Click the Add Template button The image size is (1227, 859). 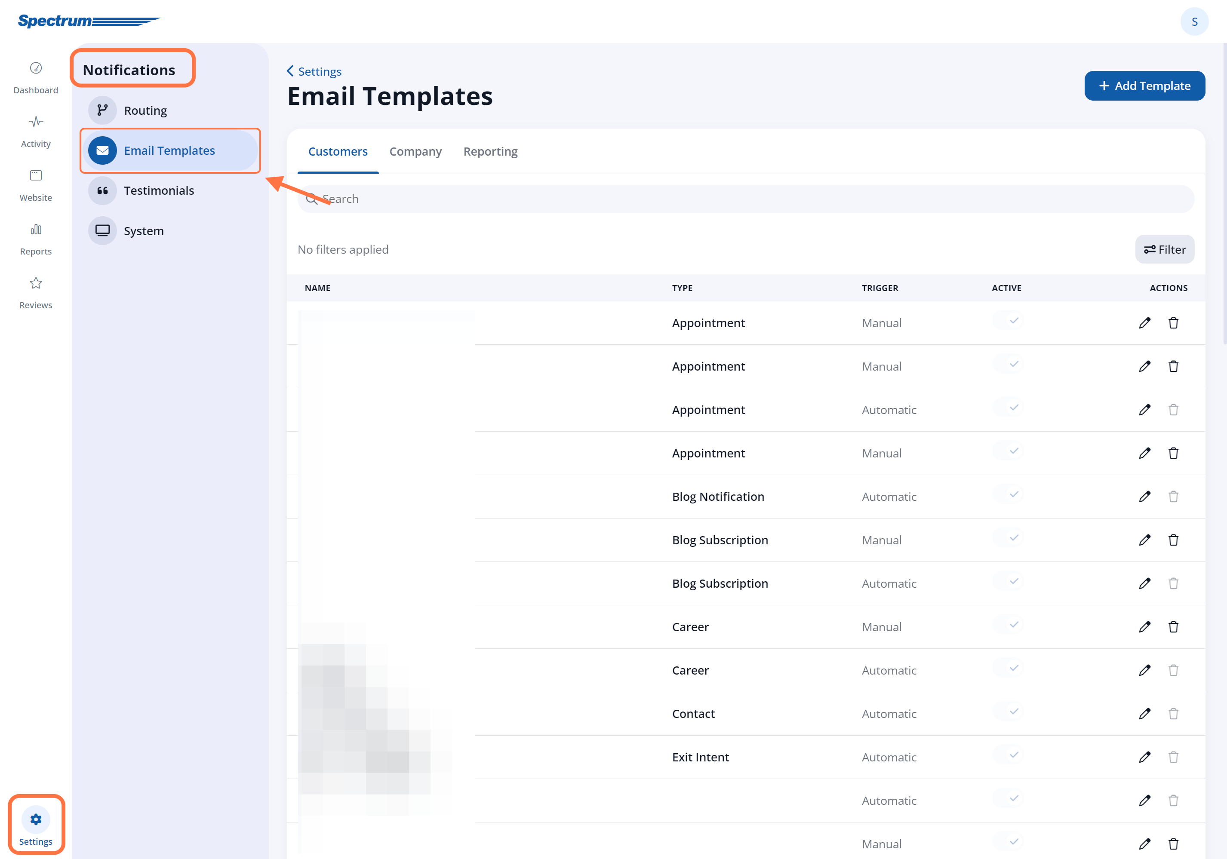[x=1145, y=86]
